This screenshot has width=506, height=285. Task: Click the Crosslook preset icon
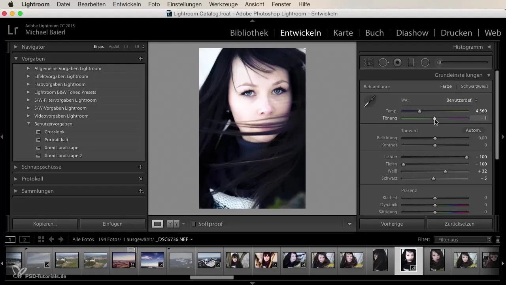coord(38,132)
